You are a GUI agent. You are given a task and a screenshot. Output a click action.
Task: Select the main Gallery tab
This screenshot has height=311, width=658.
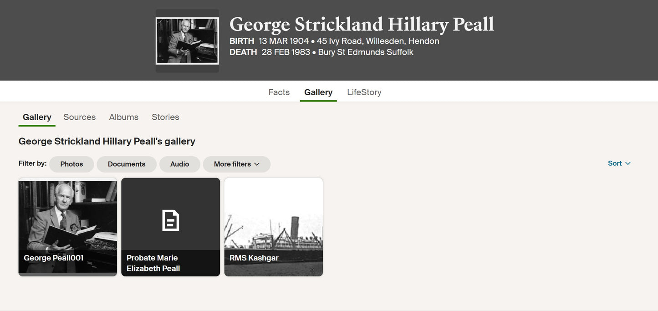[x=318, y=92]
